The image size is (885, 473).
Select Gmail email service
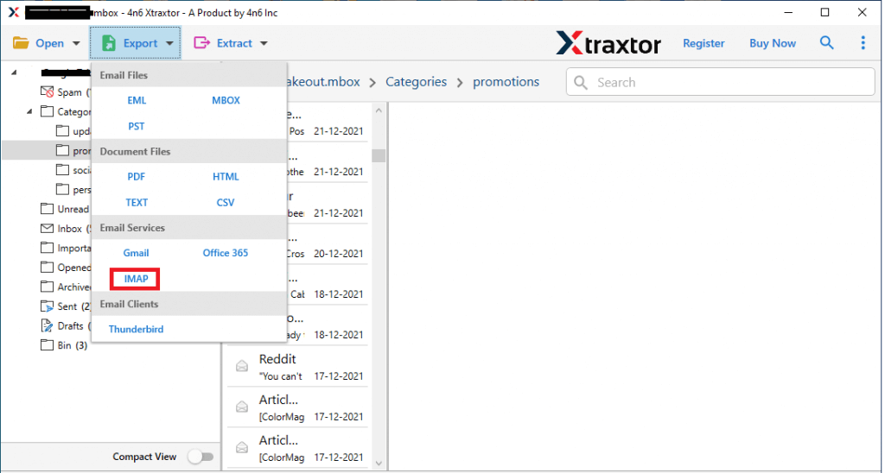[136, 253]
